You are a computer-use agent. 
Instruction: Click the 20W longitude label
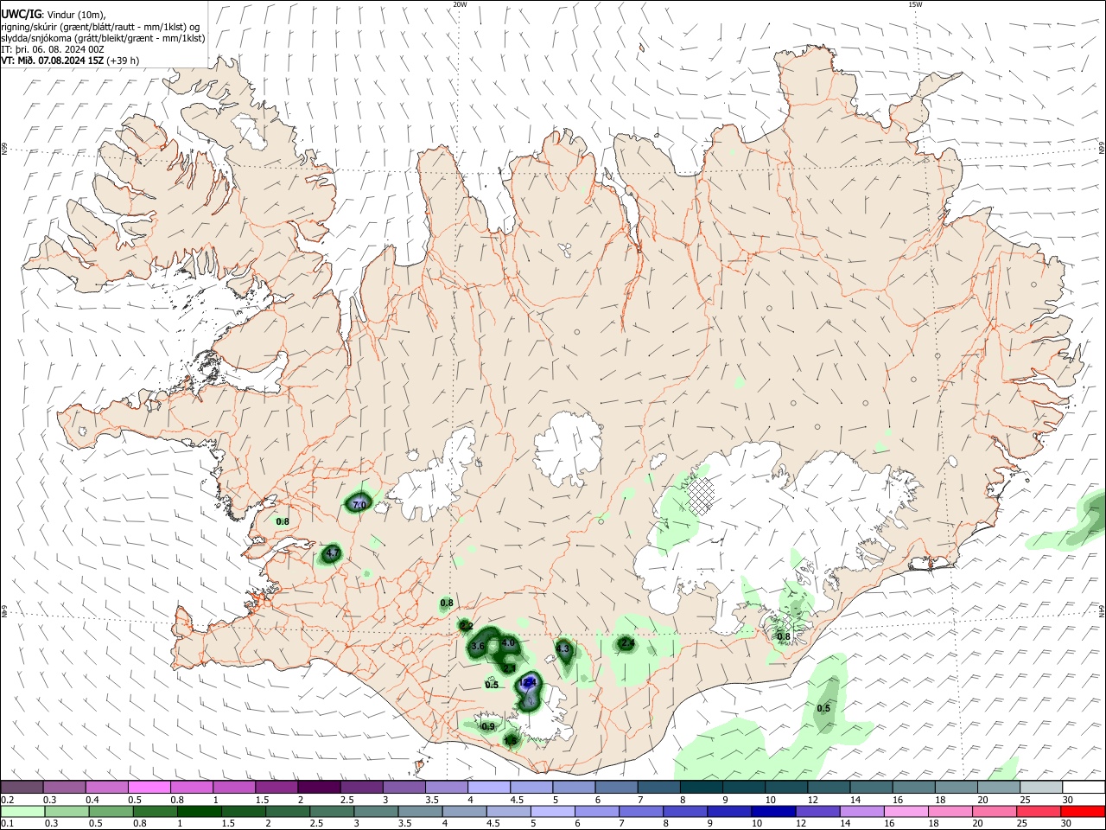pyautogui.click(x=460, y=4)
